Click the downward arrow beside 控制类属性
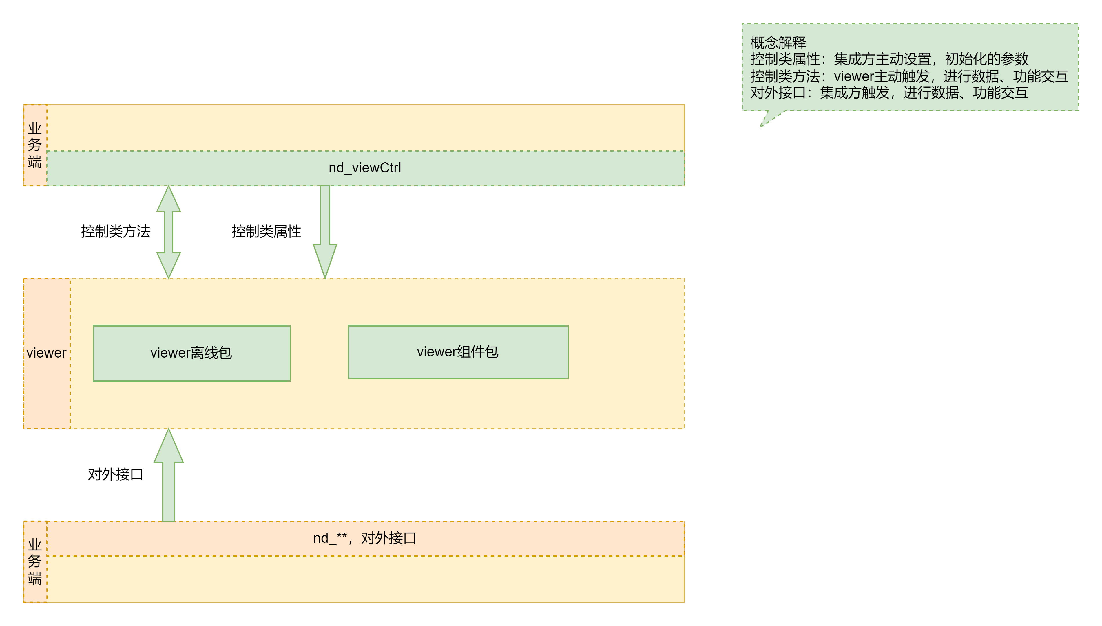The image size is (1102, 626). (325, 232)
